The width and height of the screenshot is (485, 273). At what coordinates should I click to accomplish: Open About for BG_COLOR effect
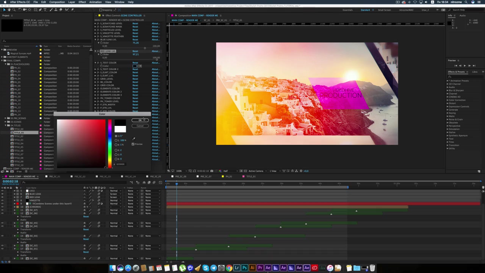pos(155,82)
